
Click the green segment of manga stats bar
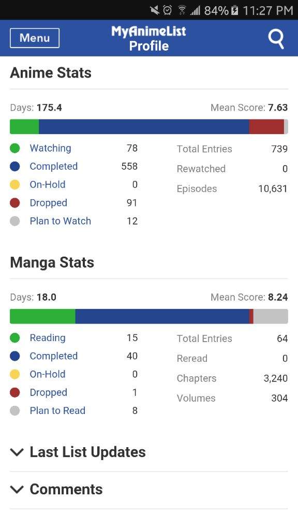[42, 316]
